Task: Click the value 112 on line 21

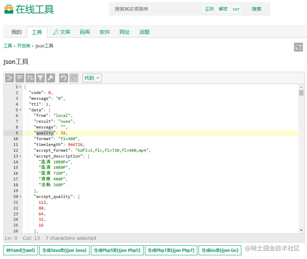Action: click(42, 203)
